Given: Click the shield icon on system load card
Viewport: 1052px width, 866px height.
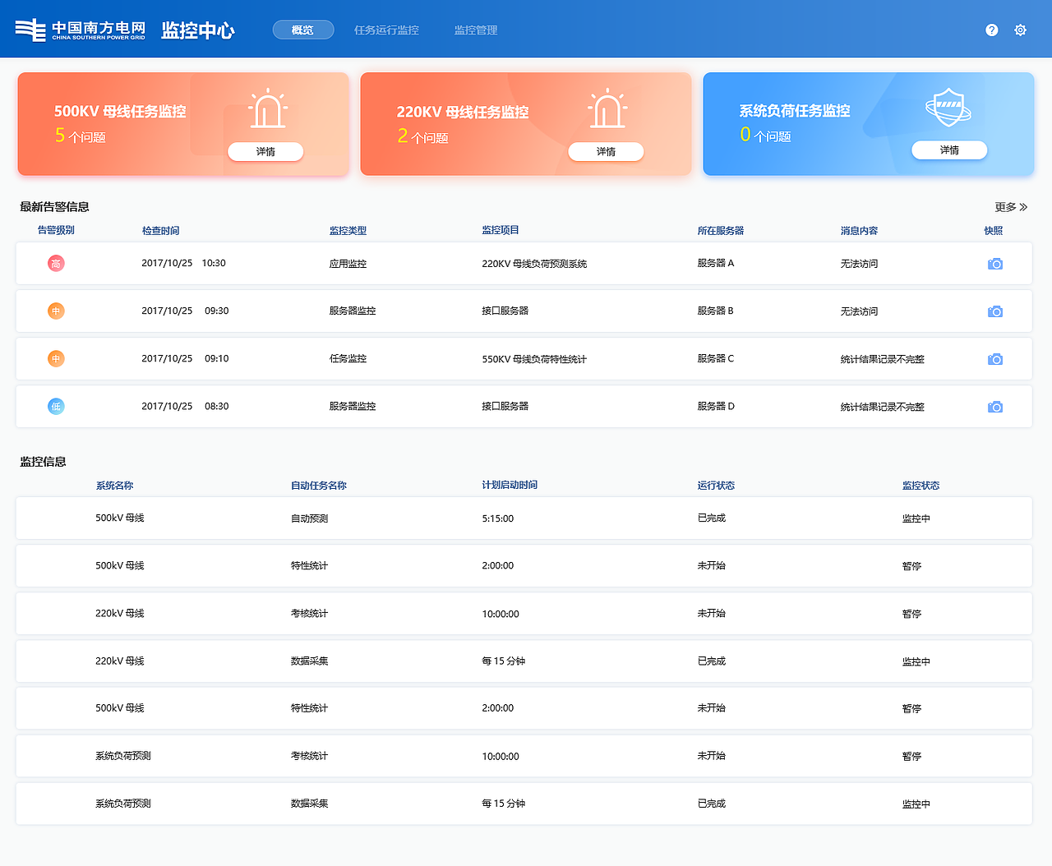Looking at the screenshot, I should (948, 107).
